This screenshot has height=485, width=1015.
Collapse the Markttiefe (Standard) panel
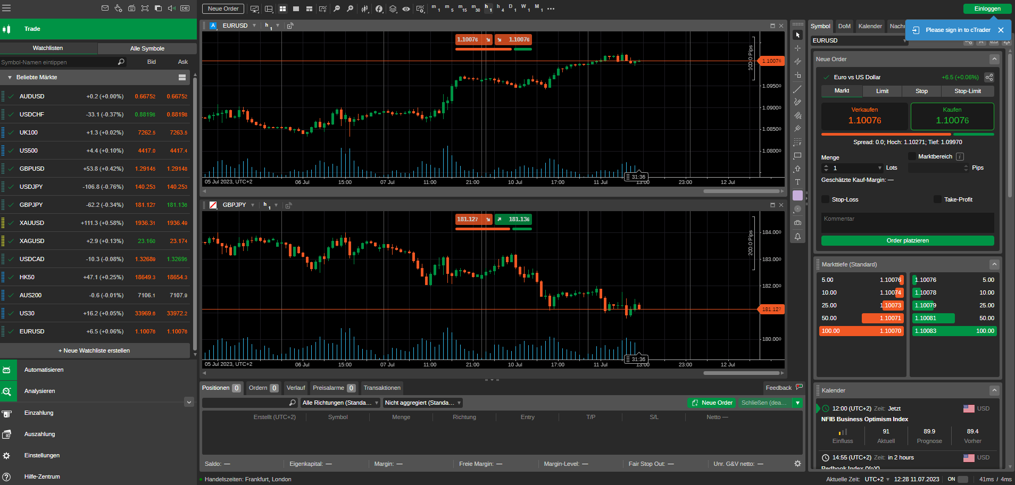994,264
